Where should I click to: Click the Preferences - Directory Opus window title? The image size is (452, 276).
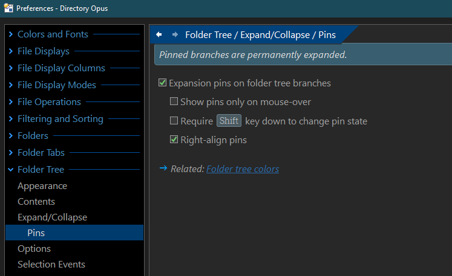62,8
